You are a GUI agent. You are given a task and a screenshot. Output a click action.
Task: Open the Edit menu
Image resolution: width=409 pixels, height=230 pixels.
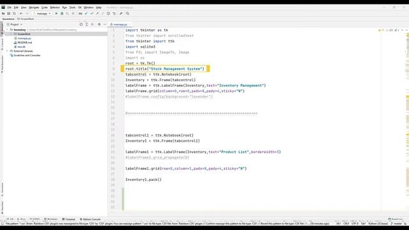pos(16,8)
